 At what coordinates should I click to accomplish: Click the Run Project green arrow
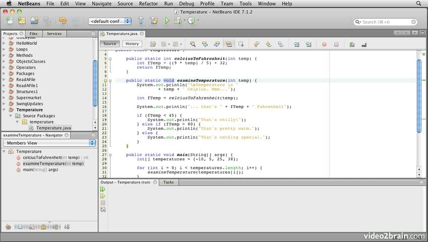[167, 21]
